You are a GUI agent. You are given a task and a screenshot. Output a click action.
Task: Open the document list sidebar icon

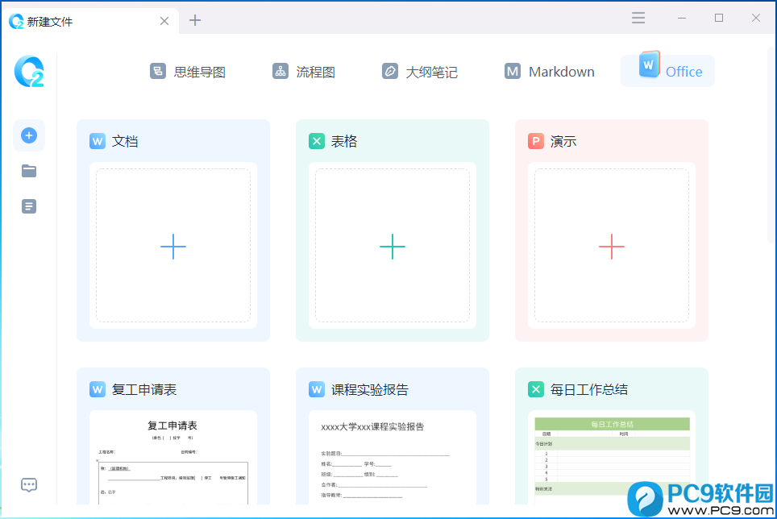29,206
